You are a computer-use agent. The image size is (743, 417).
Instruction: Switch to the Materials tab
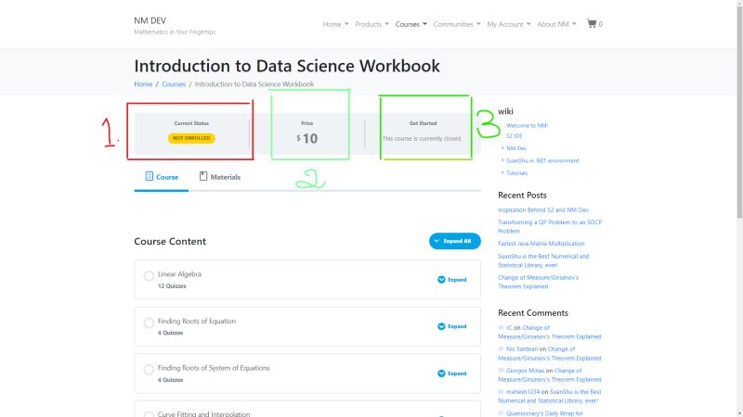220,177
